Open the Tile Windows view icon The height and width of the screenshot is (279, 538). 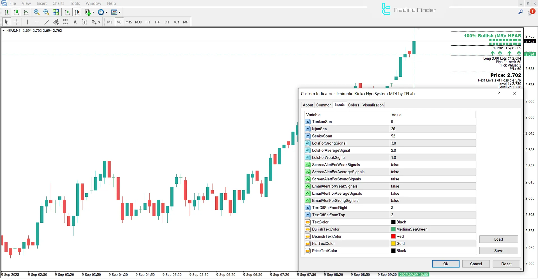click(56, 12)
